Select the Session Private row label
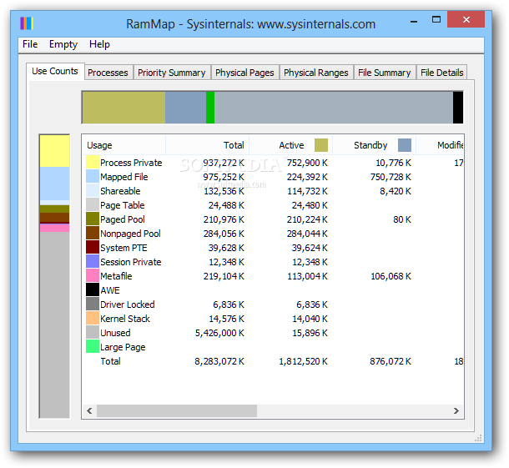 131,262
